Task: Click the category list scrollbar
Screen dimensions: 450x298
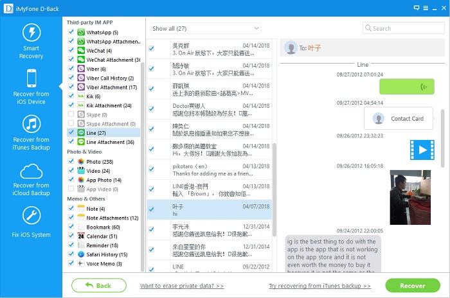Action: [142, 166]
